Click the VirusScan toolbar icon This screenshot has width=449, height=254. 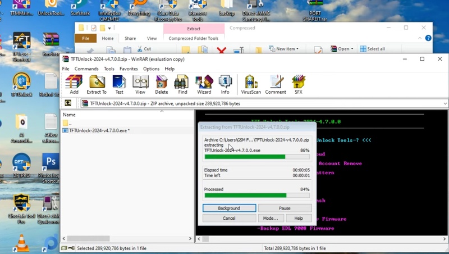[x=251, y=84]
